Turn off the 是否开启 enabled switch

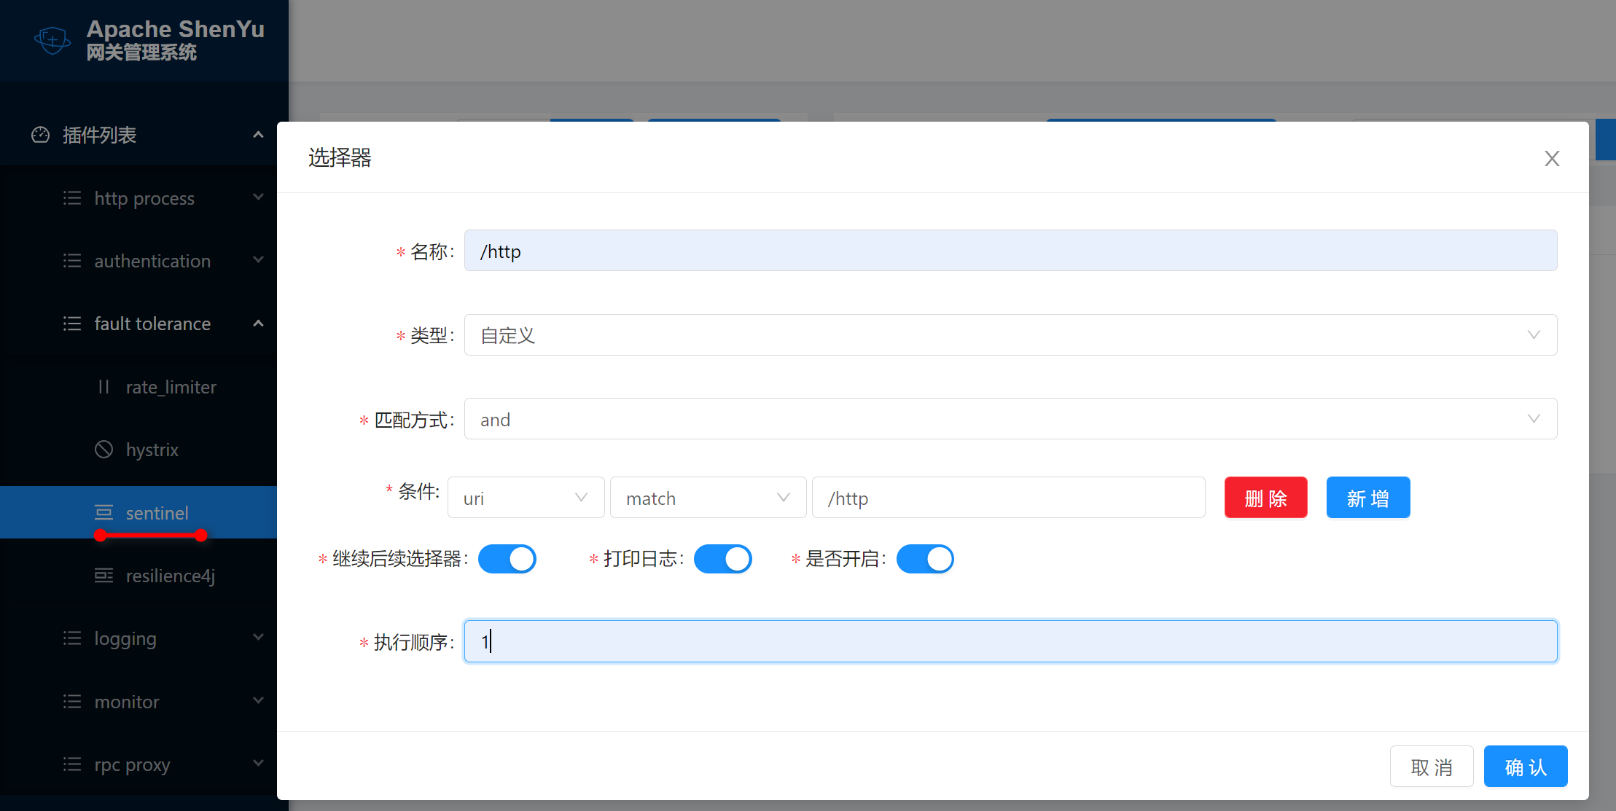924,559
